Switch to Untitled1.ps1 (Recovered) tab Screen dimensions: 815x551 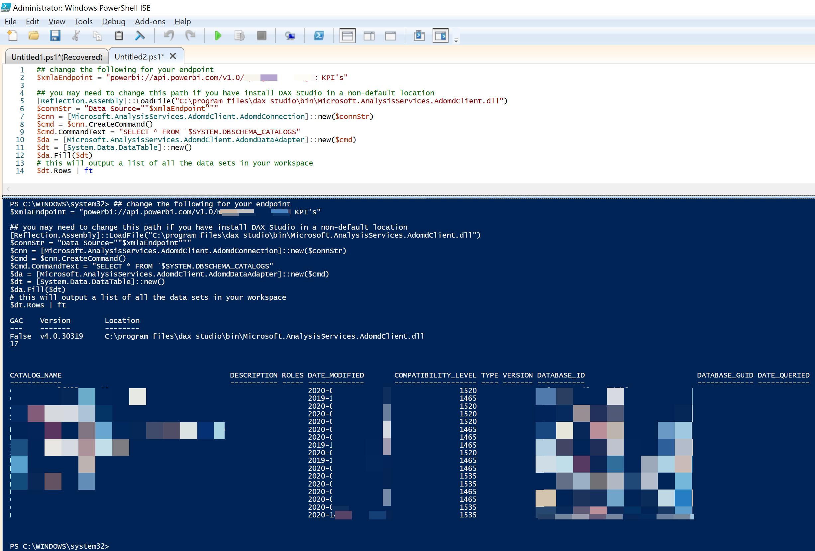(x=57, y=57)
